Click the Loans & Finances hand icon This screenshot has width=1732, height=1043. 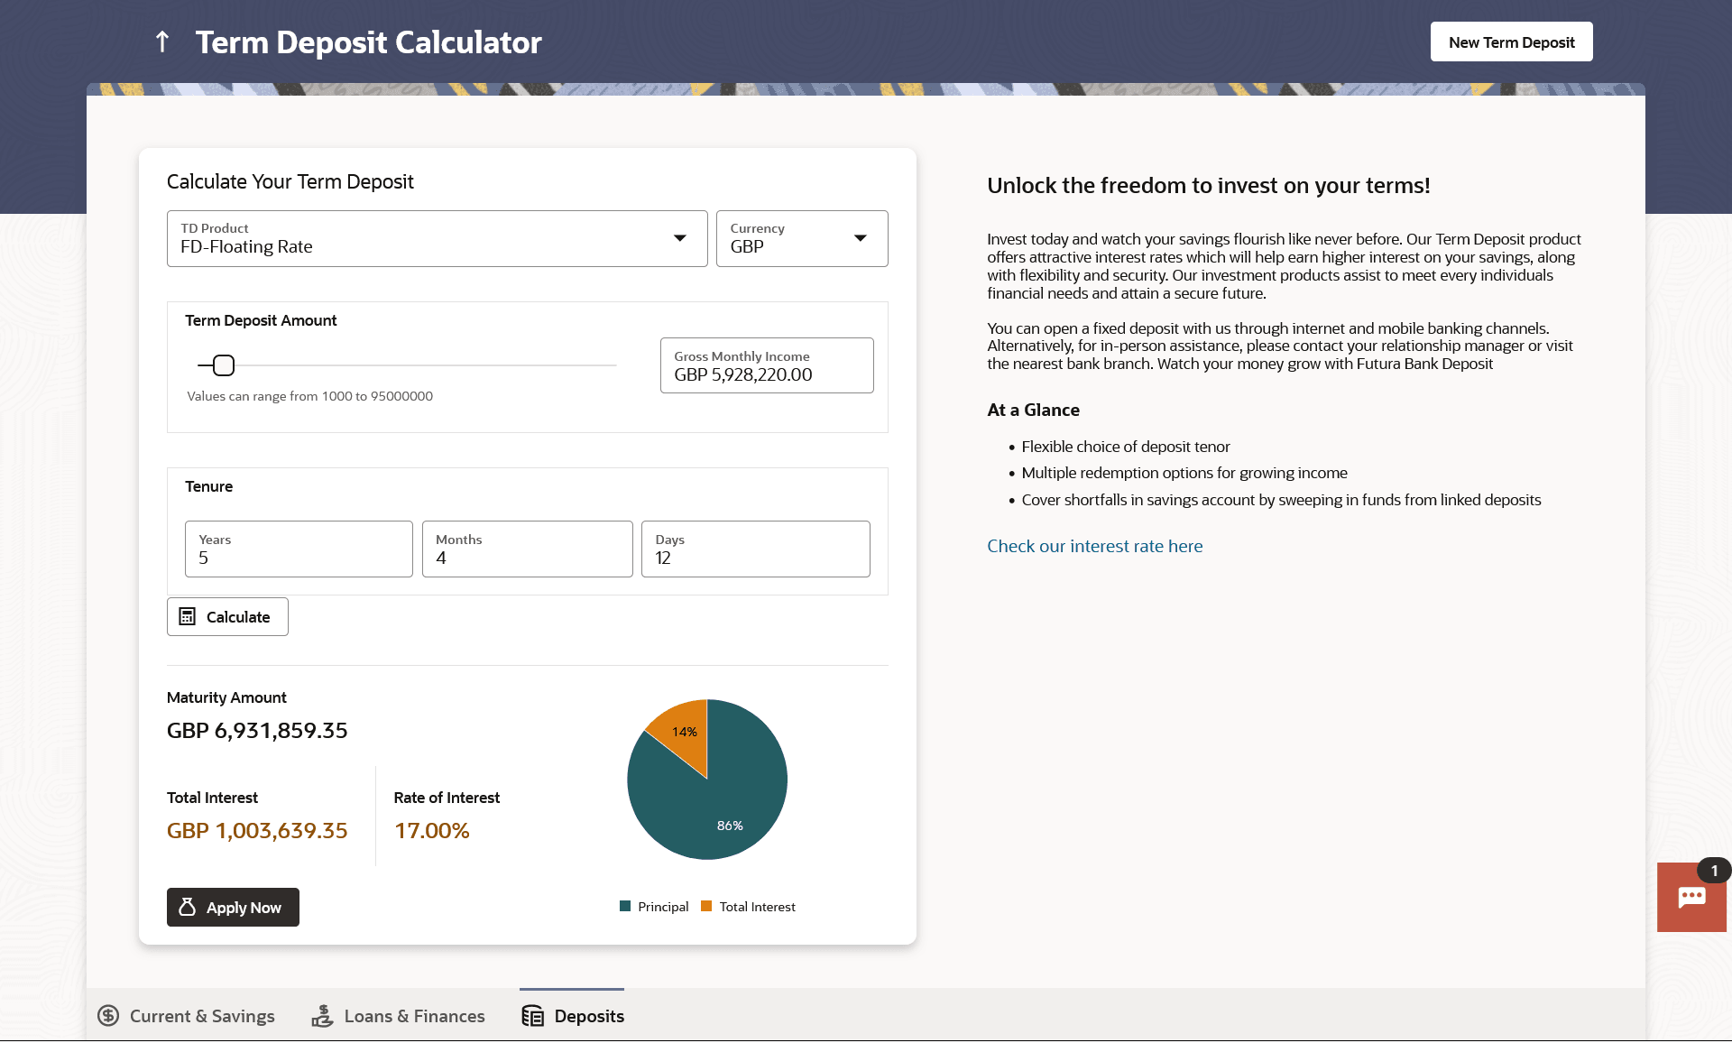(322, 1016)
